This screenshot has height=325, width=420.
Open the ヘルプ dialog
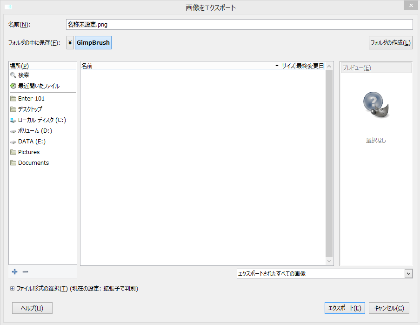click(x=32, y=308)
